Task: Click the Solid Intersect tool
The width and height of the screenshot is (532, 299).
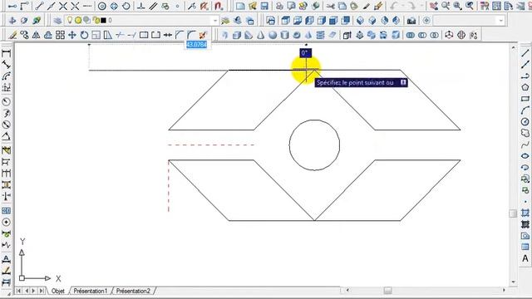Action: (434, 35)
